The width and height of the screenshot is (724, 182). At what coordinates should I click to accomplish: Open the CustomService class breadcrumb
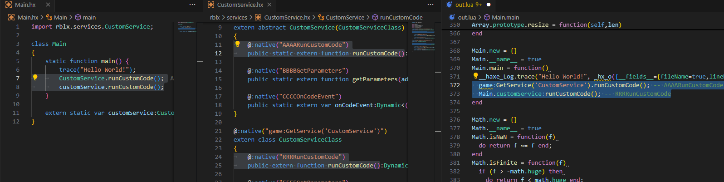point(341,17)
